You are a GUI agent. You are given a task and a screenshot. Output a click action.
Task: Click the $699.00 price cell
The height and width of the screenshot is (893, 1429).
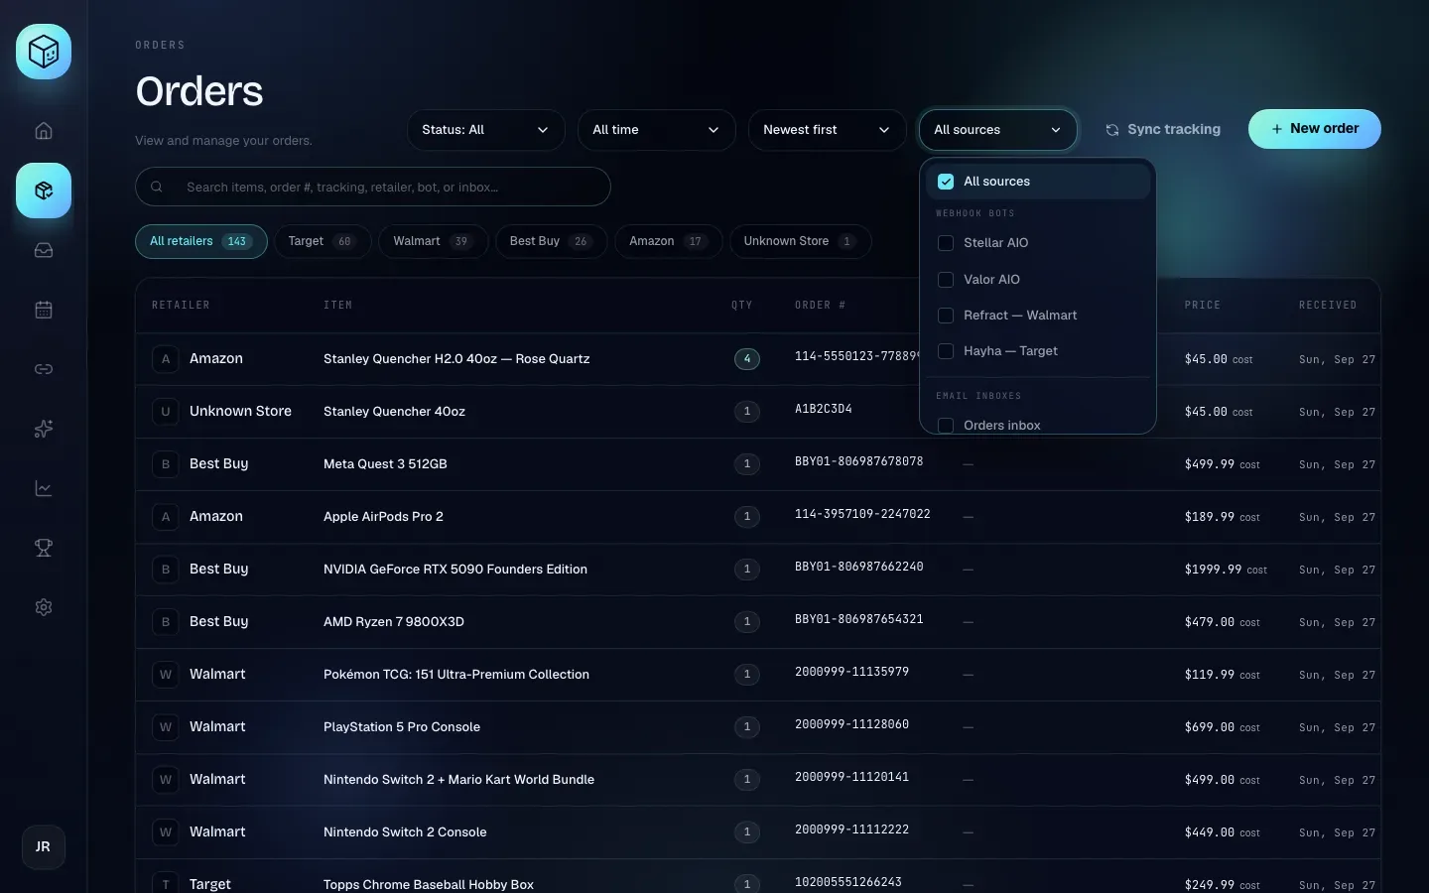pos(1222,727)
